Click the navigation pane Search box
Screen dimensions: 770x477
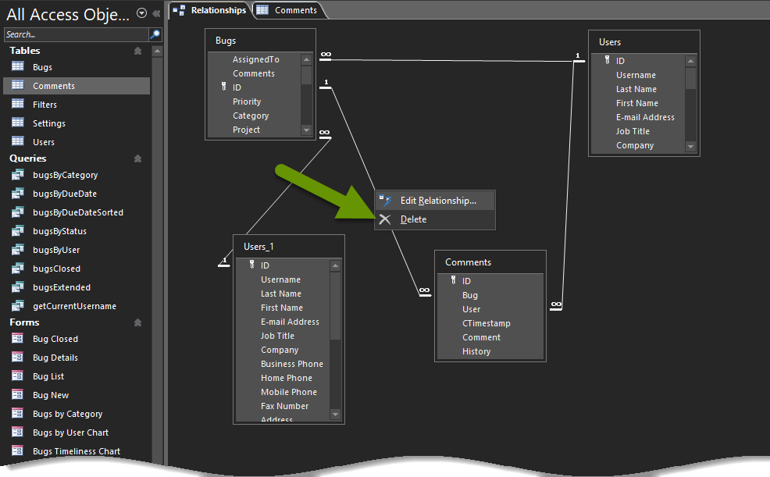[x=75, y=34]
